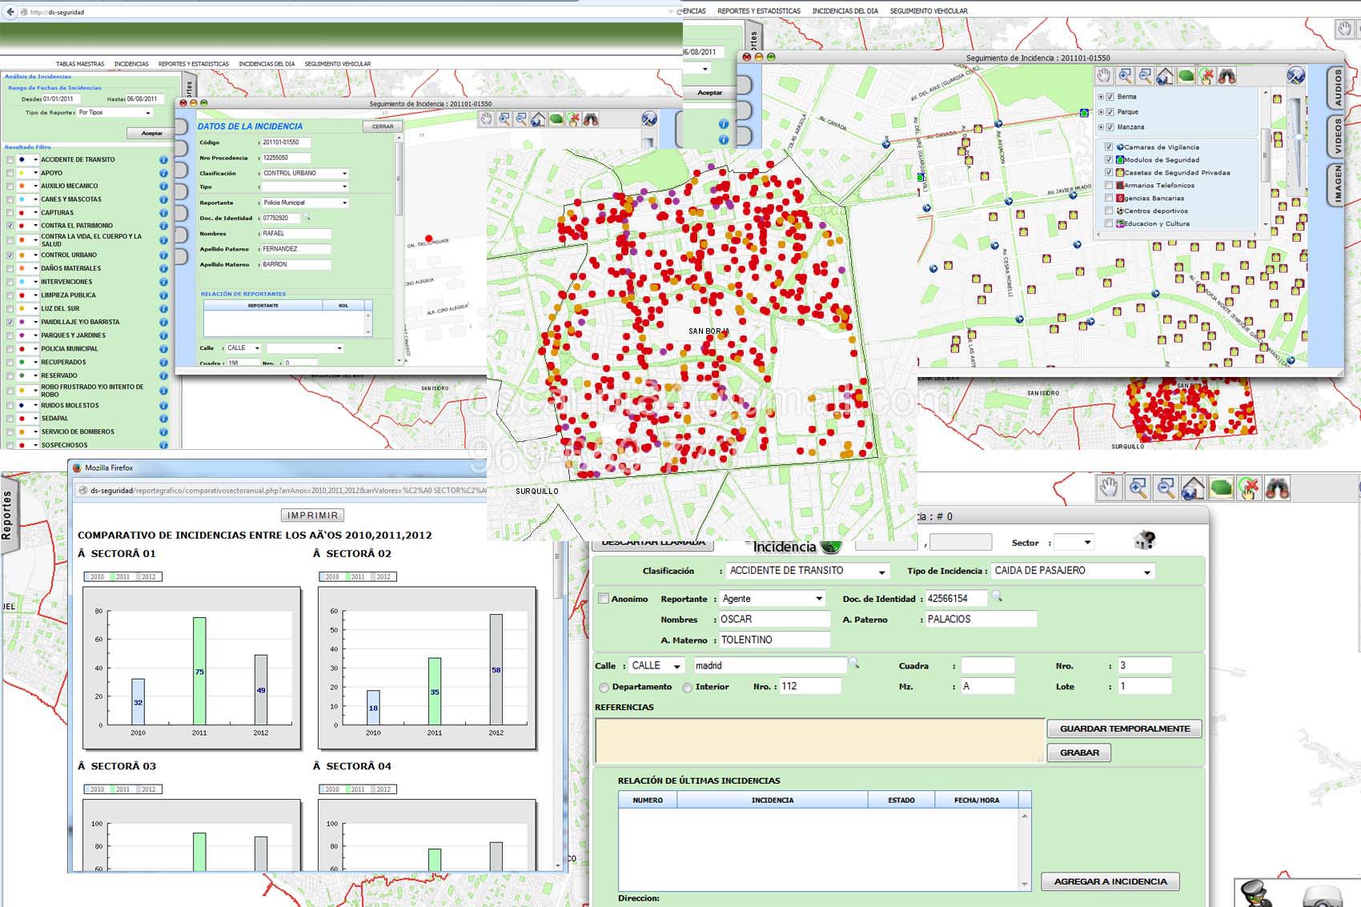Click AGREGAR A INCIDENCIA button
The image size is (1361, 907).
click(1110, 881)
